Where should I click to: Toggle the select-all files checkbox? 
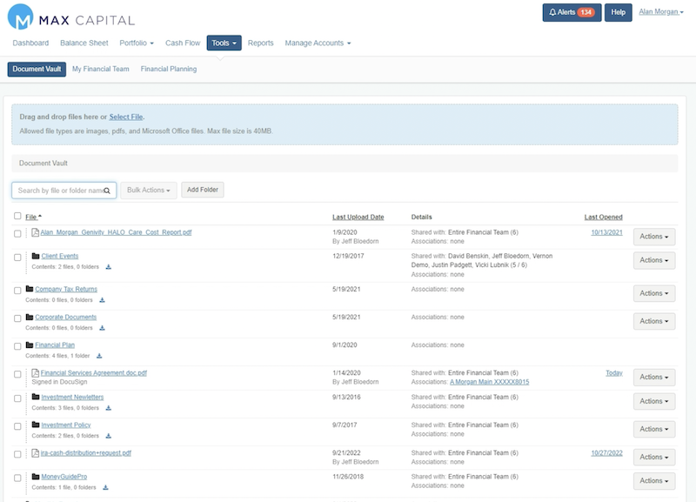click(17, 216)
